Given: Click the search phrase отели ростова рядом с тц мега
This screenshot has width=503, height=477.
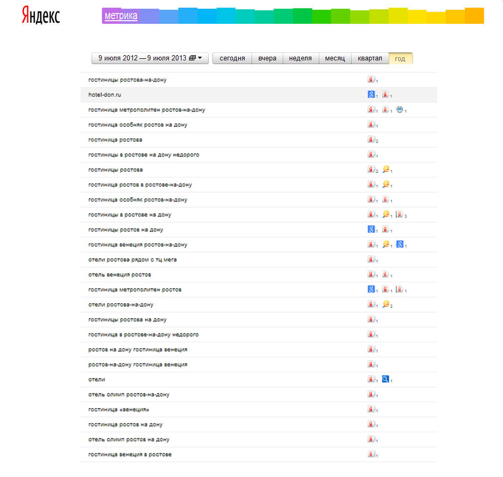Looking at the screenshot, I should tap(132, 260).
